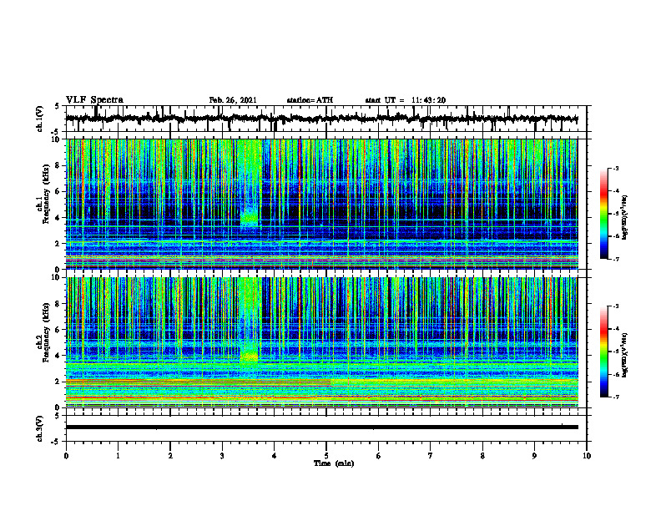Click the "ch.3(V)" axis label
Screen dimensions: 661x511
pyautogui.click(x=40, y=428)
